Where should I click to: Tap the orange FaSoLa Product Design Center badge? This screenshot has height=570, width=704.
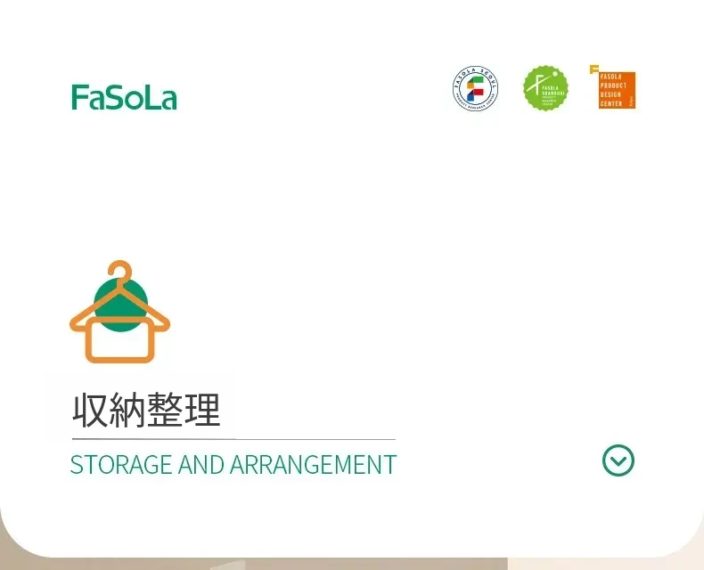click(x=617, y=90)
